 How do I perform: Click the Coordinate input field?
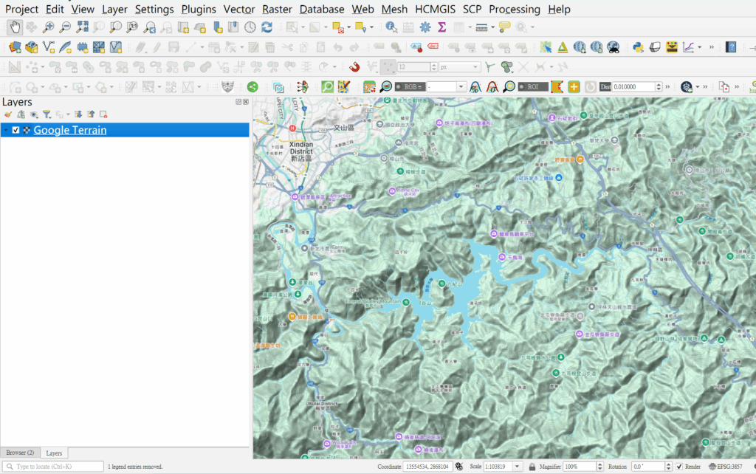[427, 467]
